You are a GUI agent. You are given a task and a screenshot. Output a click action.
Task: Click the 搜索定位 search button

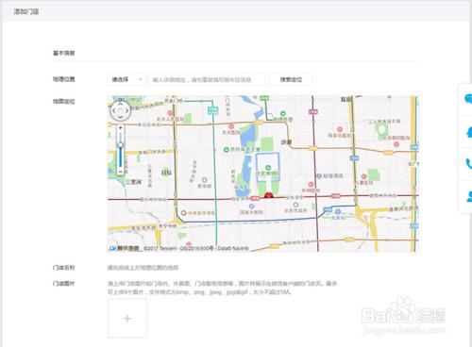[x=291, y=79]
